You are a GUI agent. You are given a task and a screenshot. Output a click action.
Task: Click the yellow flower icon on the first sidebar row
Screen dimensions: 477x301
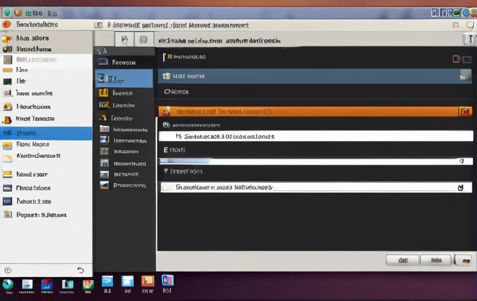(x=7, y=39)
